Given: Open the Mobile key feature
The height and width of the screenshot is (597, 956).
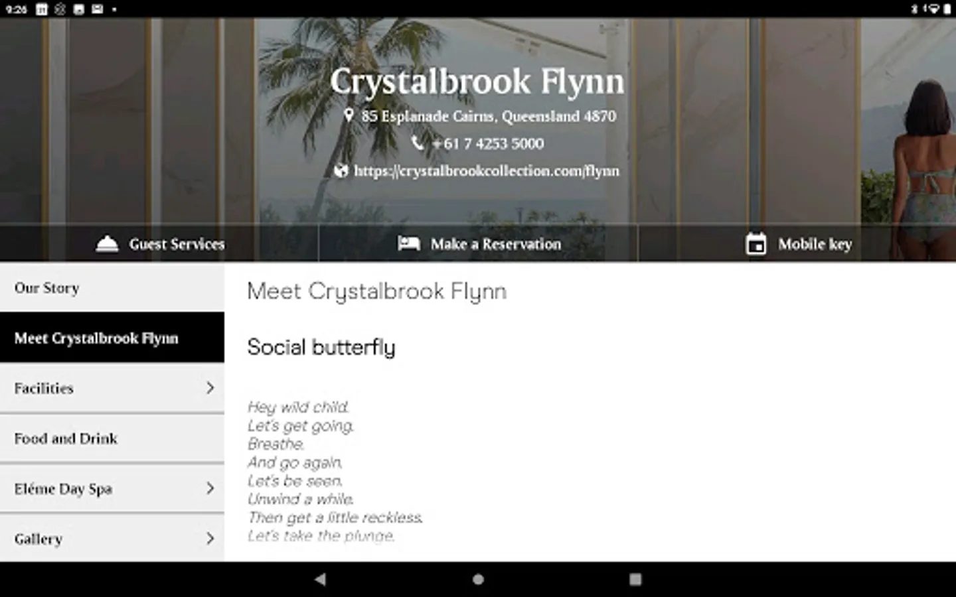Looking at the screenshot, I should pos(797,243).
